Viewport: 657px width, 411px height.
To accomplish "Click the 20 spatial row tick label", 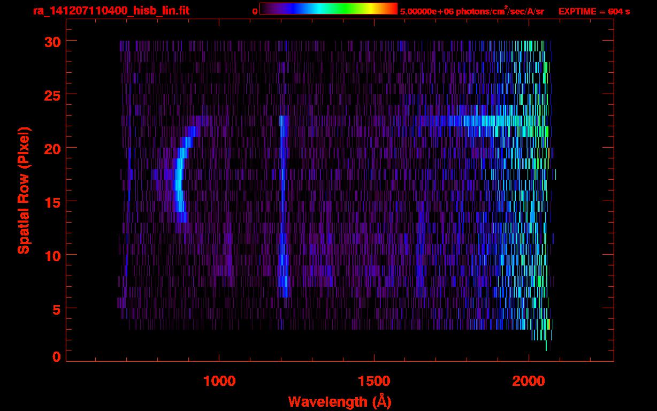I will coord(51,148).
